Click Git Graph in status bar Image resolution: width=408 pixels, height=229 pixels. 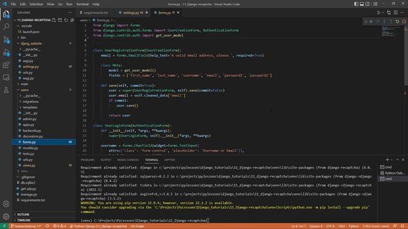pyautogui.click(x=137, y=226)
